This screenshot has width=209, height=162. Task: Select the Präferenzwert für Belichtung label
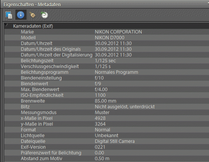click(51, 153)
